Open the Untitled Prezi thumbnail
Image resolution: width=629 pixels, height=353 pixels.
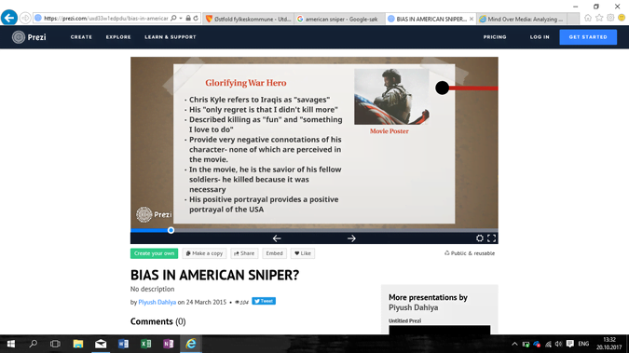(439, 330)
